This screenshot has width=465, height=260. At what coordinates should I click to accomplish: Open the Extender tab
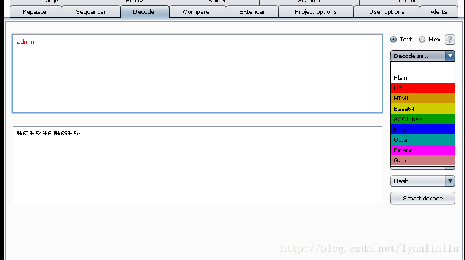tap(252, 12)
